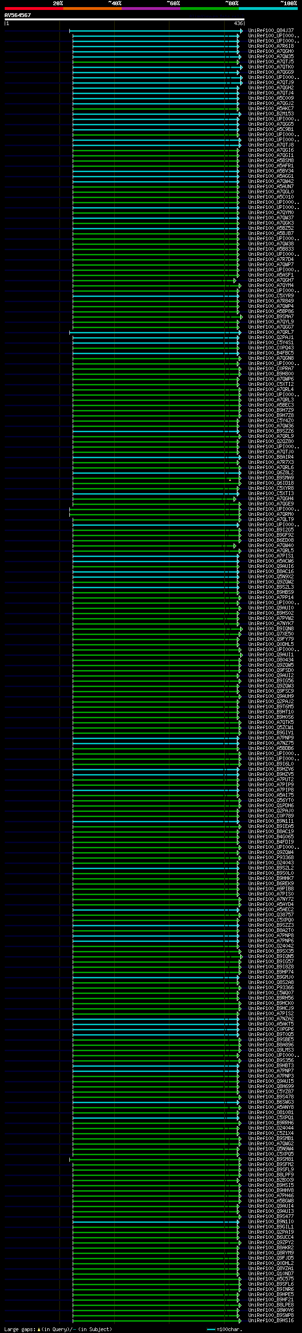The image size is (302, 1333).
Task: Click the cyan alignment bar for UniRef100_Q84J37
Action: click(155, 31)
